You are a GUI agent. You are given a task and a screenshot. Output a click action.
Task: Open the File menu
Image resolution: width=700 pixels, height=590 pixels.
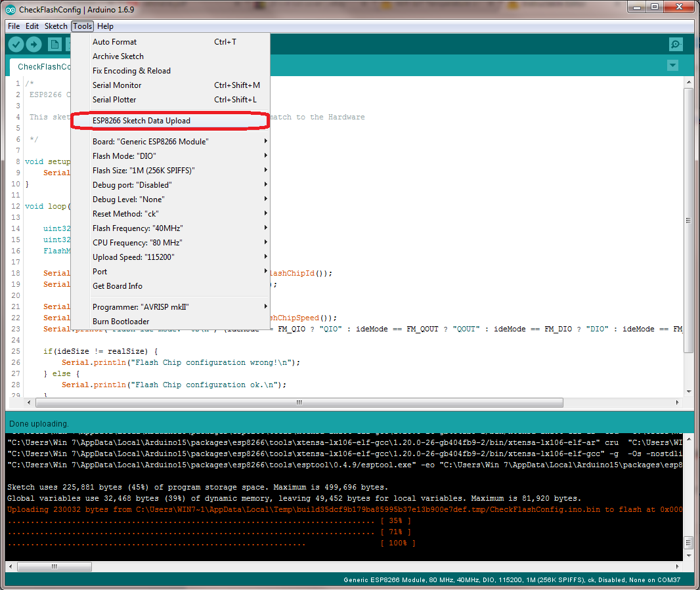[14, 26]
